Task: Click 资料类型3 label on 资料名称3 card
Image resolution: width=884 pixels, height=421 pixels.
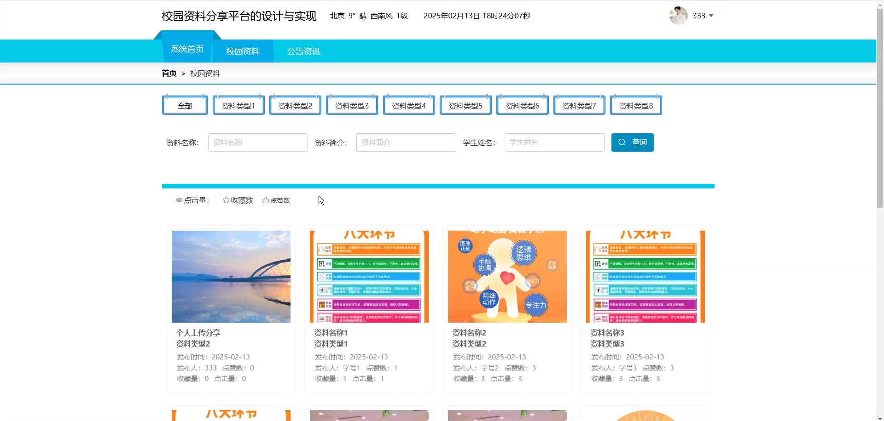Action: [x=607, y=344]
